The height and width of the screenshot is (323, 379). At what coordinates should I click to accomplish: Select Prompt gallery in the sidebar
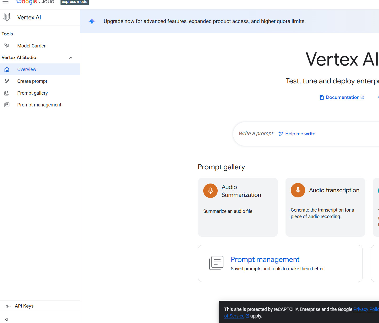32,93
